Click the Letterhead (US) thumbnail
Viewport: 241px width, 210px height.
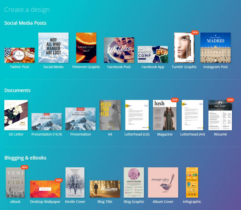point(137,115)
